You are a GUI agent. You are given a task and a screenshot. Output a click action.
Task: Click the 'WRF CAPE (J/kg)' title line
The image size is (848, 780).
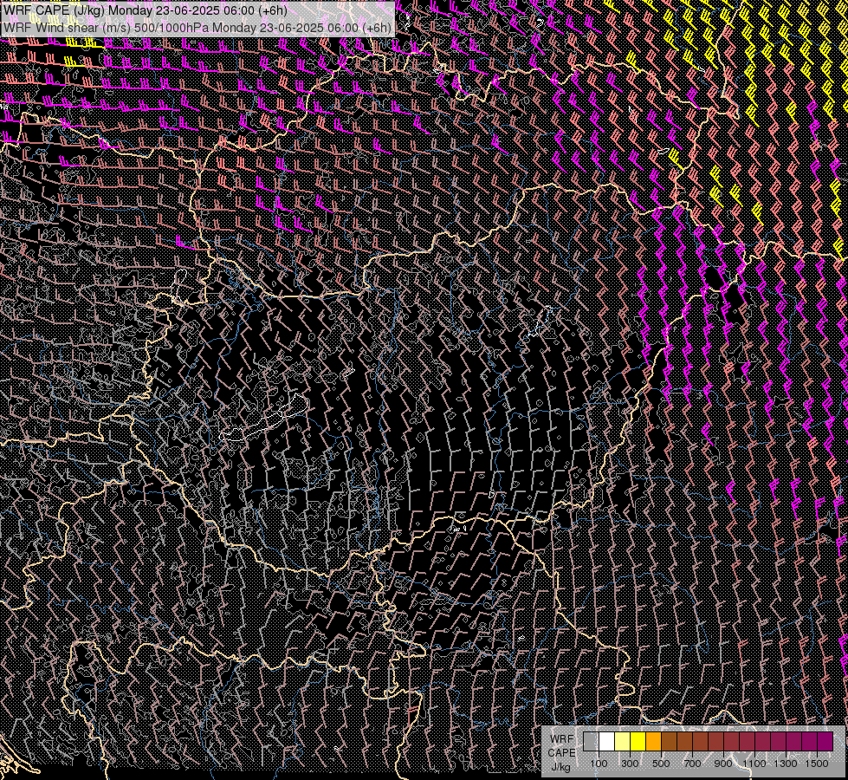tap(145, 10)
